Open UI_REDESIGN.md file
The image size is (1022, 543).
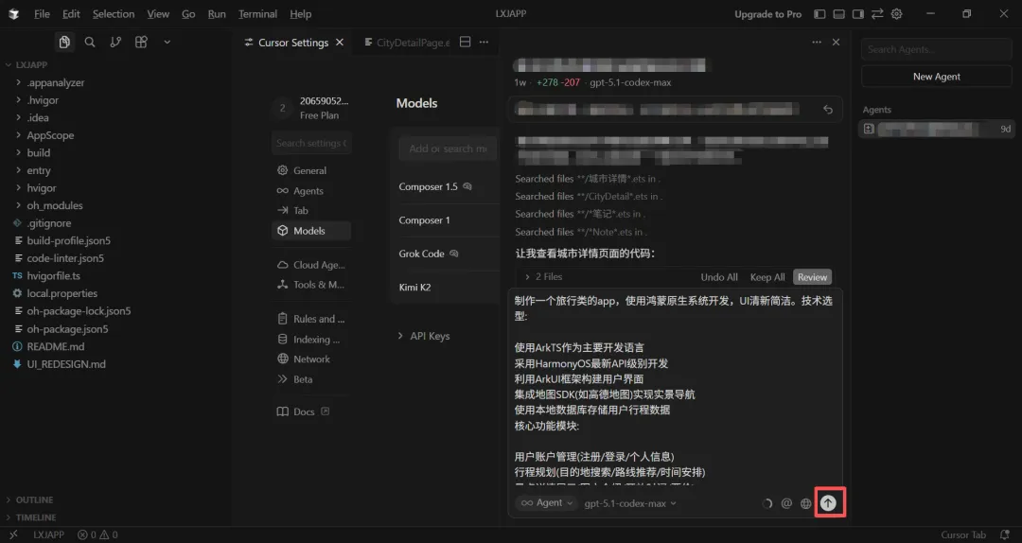click(x=66, y=364)
